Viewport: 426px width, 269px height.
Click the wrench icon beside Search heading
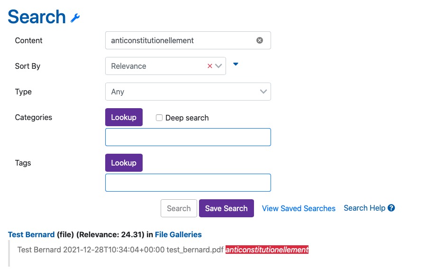pyautogui.click(x=75, y=18)
